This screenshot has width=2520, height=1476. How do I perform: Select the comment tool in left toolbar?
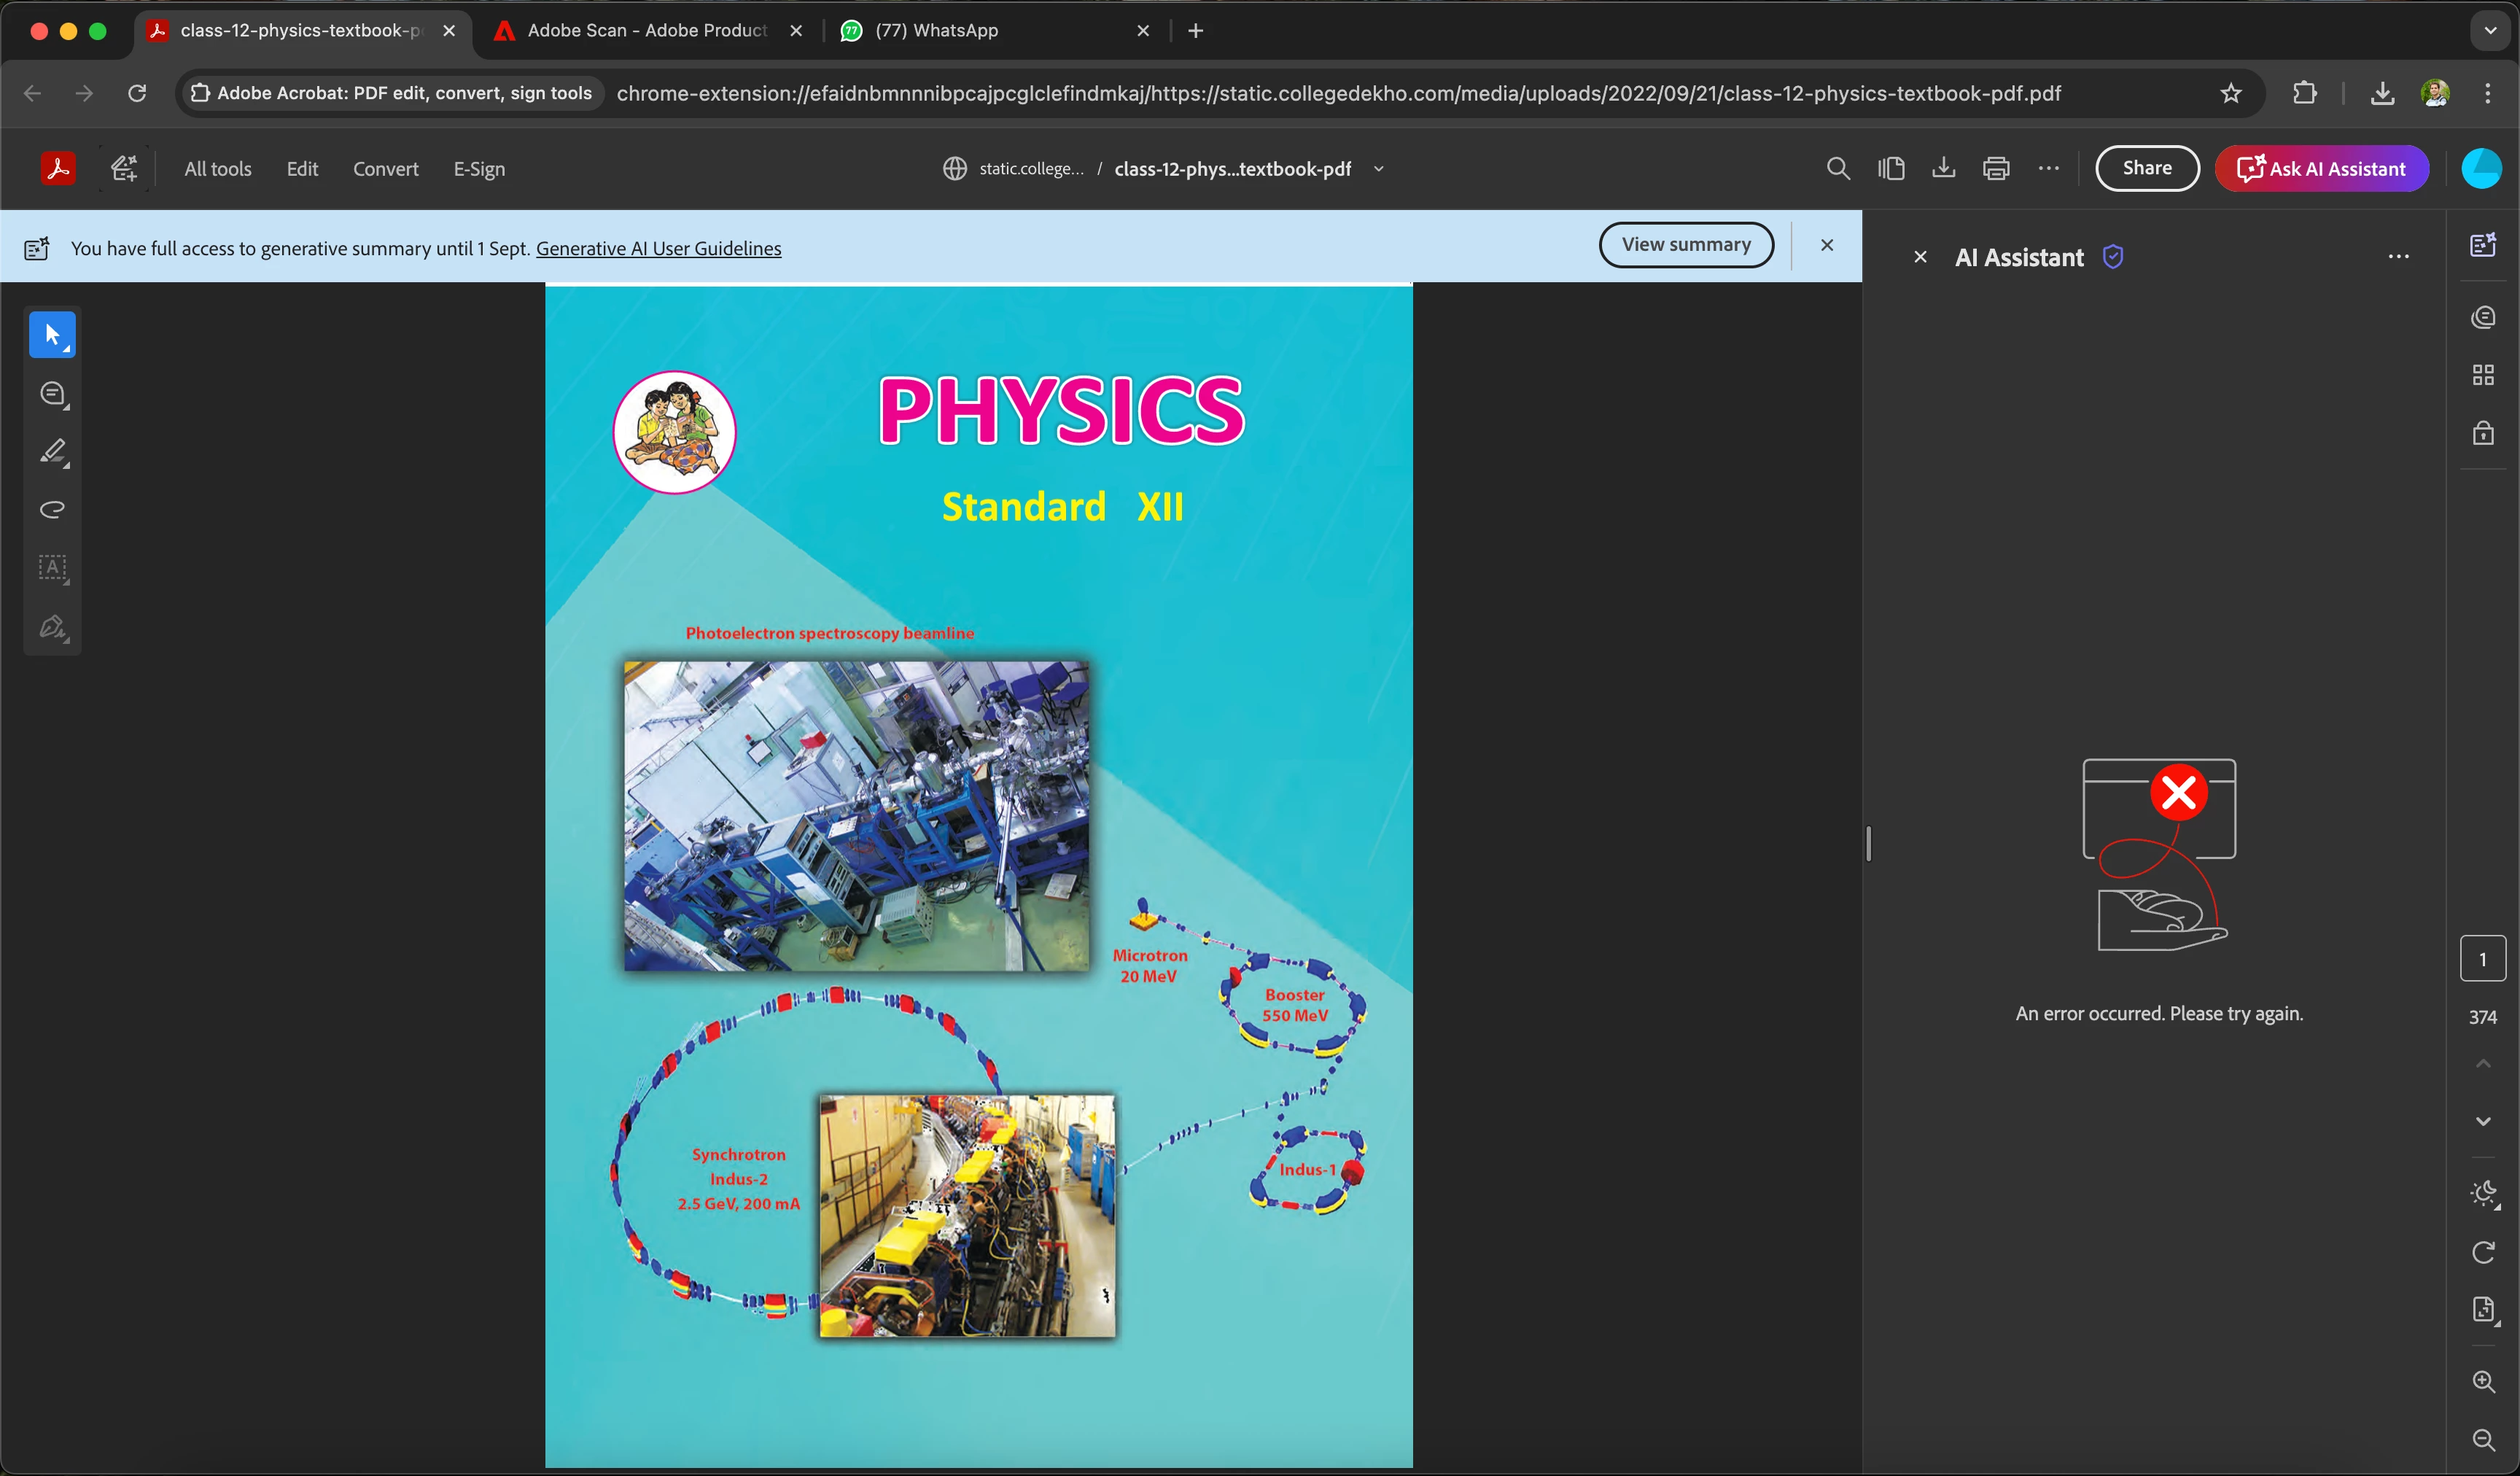pyautogui.click(x=52, y=393)
